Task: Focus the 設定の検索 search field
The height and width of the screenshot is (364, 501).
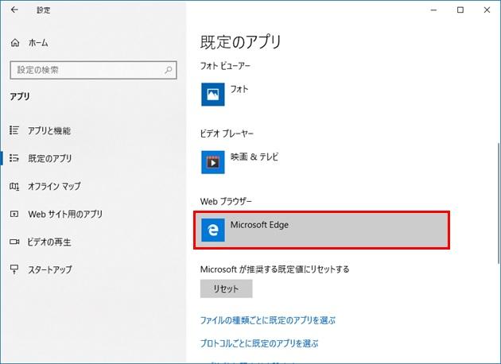Action: pos(93,70)
